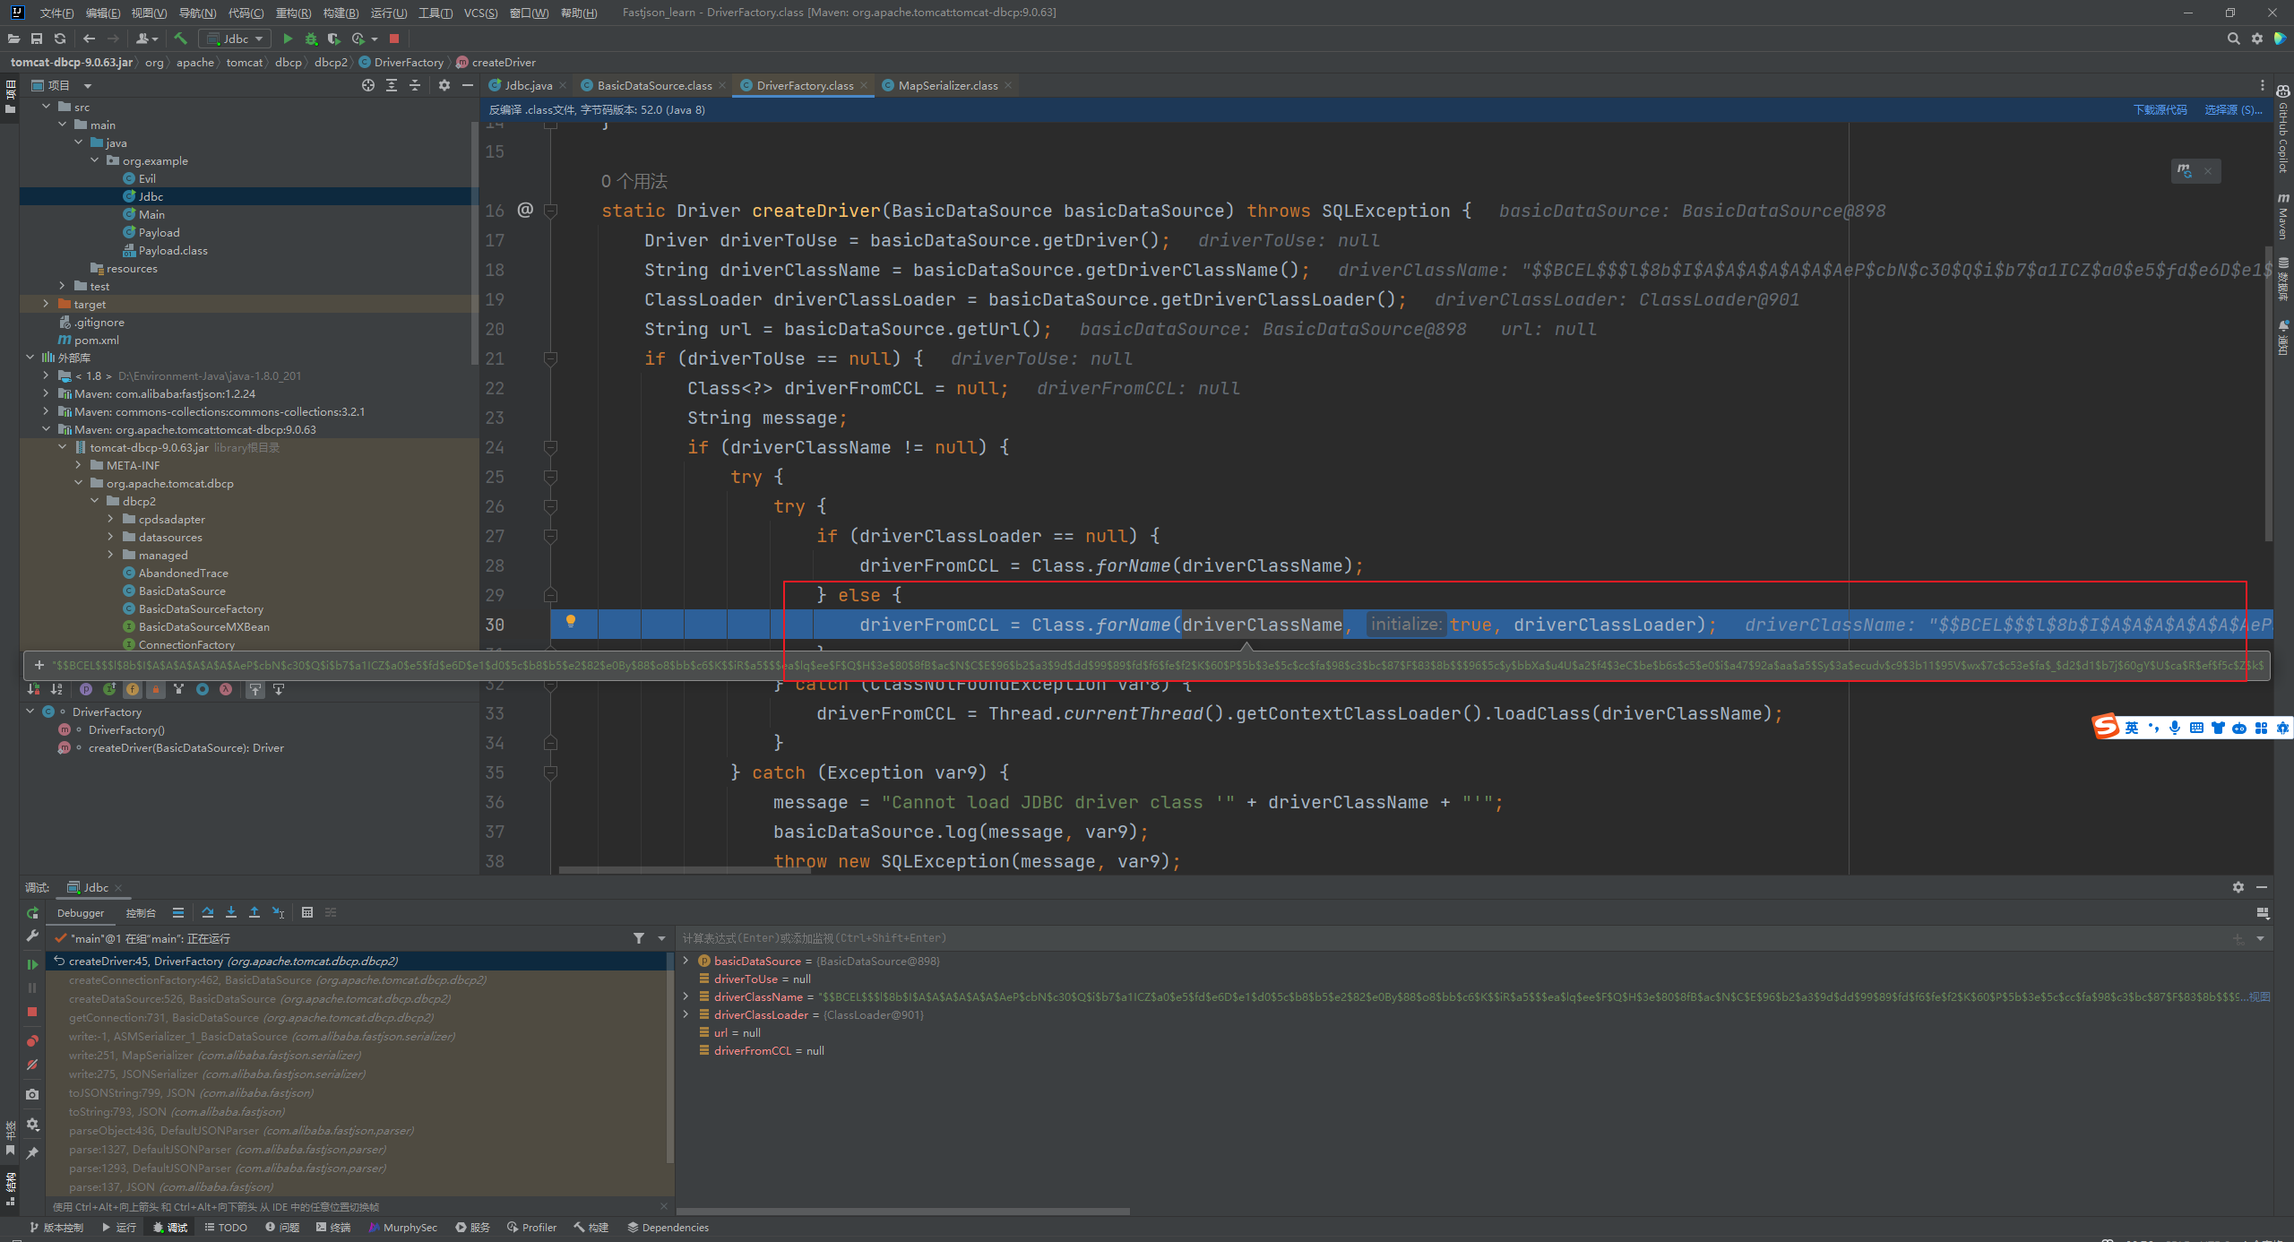2294x1242 pixels.
Task: Switch to the 控制台 Console tab in debugger
Action: tap(141, 912)
